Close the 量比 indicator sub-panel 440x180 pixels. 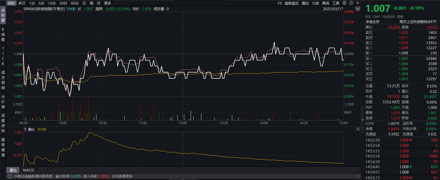358,129
